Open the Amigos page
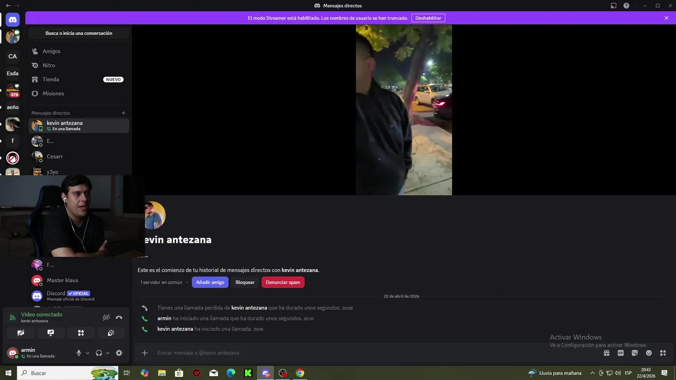Image resolution: width=676 pixels, height=380 pixels. click(79, 51)
